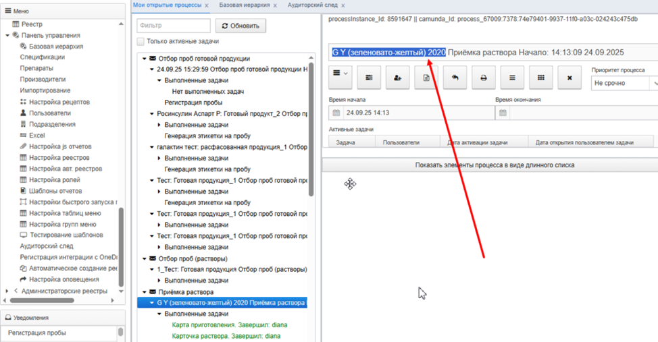
Task: Click the sidebar menu vertical scrollbar
Action: 122,246
